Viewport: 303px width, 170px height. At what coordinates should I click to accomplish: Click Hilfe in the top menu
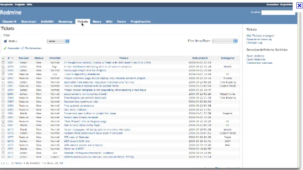point(29,4)
